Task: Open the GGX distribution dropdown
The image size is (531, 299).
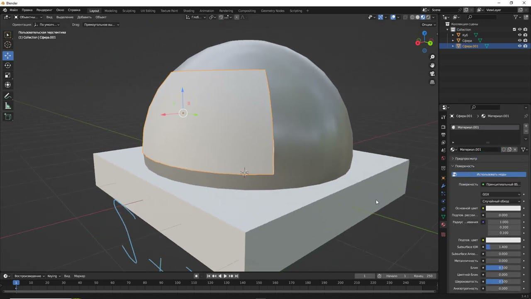Action: click(x=501, y=194)
